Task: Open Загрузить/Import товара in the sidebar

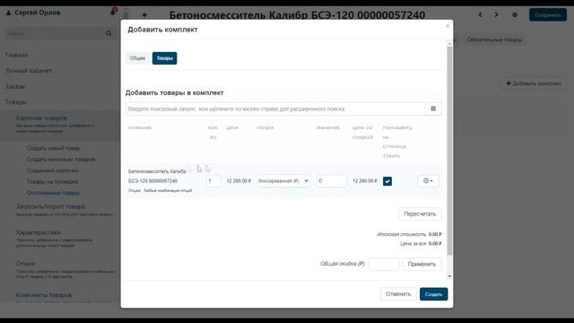Action: (x=50, y=206)
